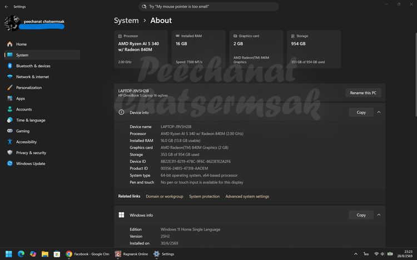Click the Pen and touch value text

(x=202, y=182)
